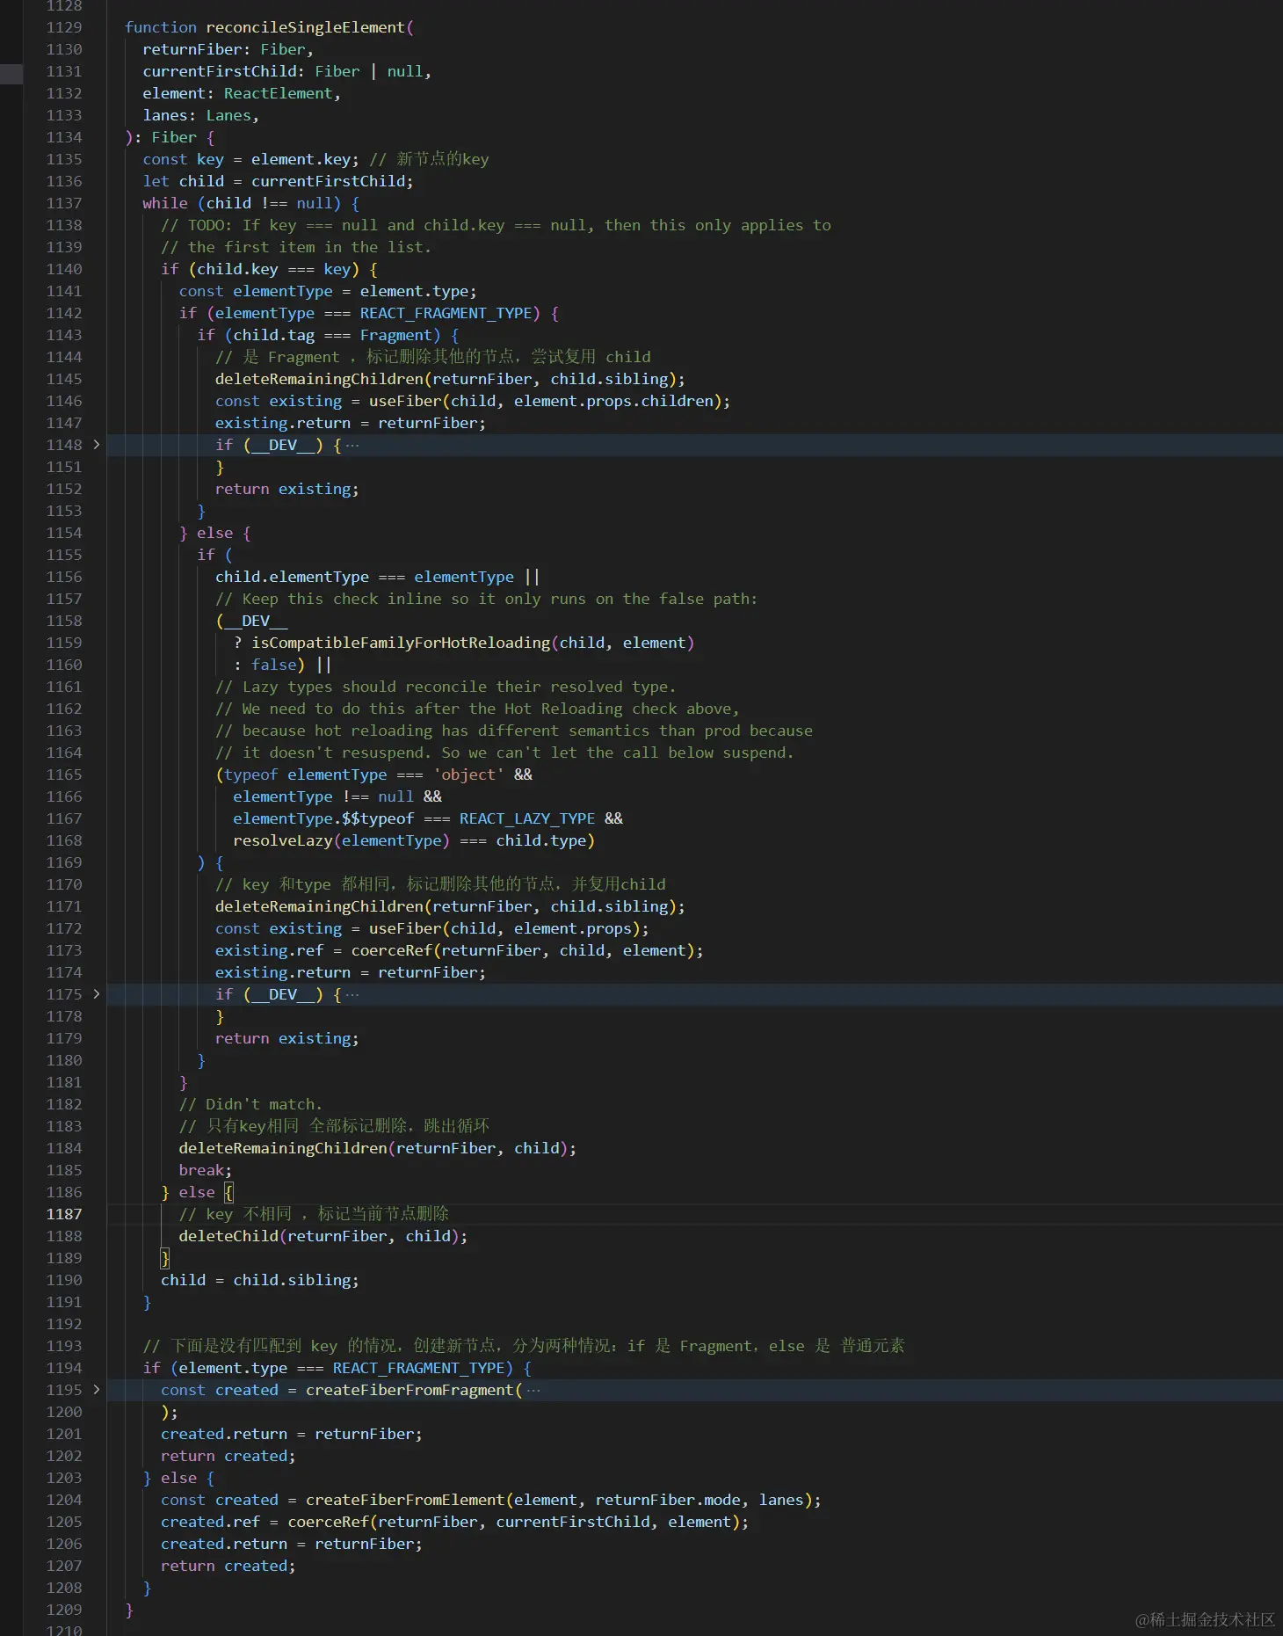Click 'REACT_FRAGMENT_TYPE' on line 1194
The width and height of the screenshot is (1283, 1636).
(x=418, y=1368)
